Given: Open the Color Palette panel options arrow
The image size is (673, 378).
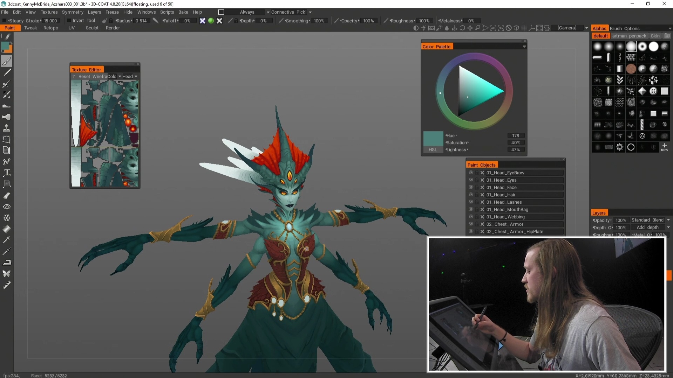Looking at the screenshot, I should [524, 47].
